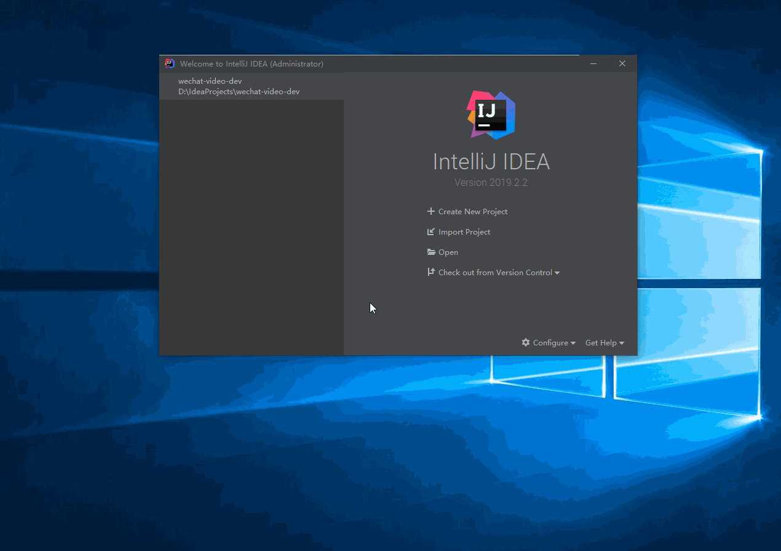Click the large IntelliJ IDEA logo

point(491,115)
